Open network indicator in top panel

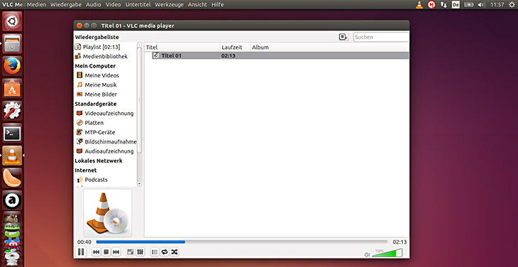pos(443,5)
